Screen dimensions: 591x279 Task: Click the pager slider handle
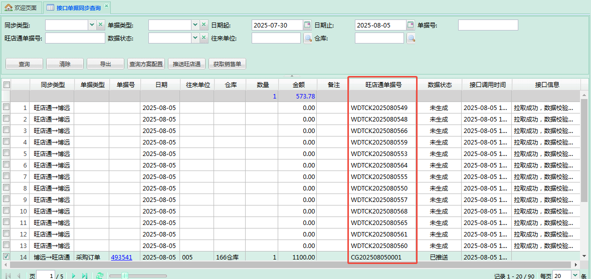pyautogui.click(x=125, y=275)
